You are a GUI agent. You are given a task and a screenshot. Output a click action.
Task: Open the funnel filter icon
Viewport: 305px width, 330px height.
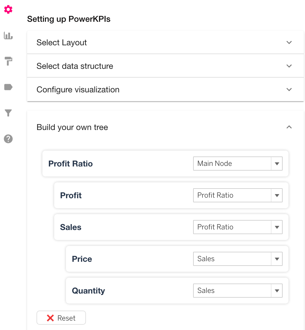tap(8, 113)
